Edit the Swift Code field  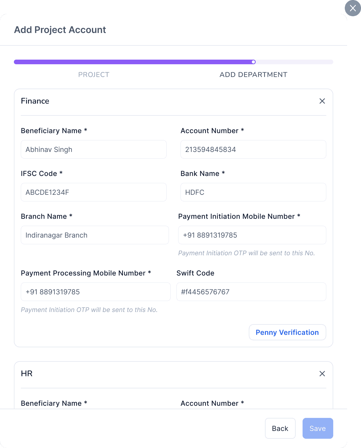(x=251, y=292)
